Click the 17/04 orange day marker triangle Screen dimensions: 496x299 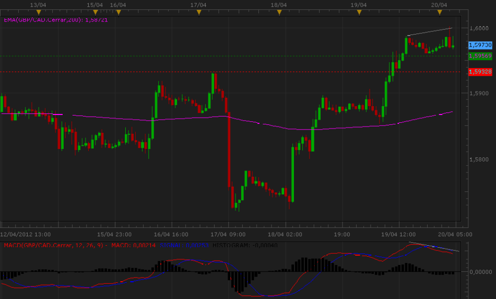coord(198,11)
